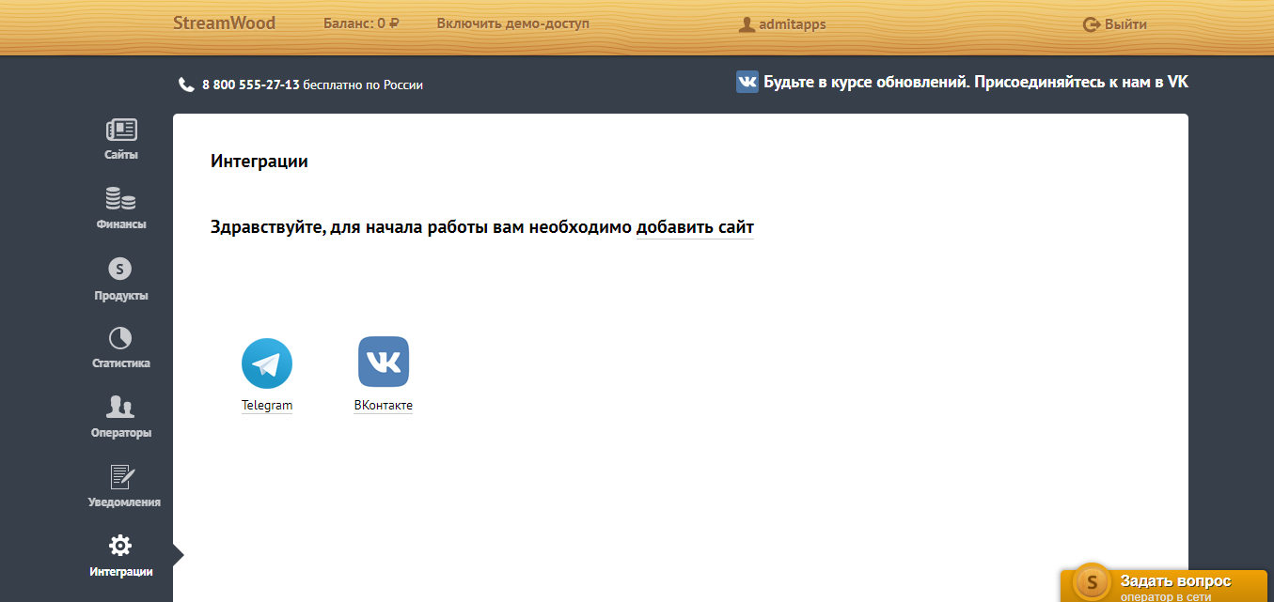The image size is (1274, 602).
Task: Select the ВКонтакте integration icon
Action: pyautogui.click(x=384, y=362)
